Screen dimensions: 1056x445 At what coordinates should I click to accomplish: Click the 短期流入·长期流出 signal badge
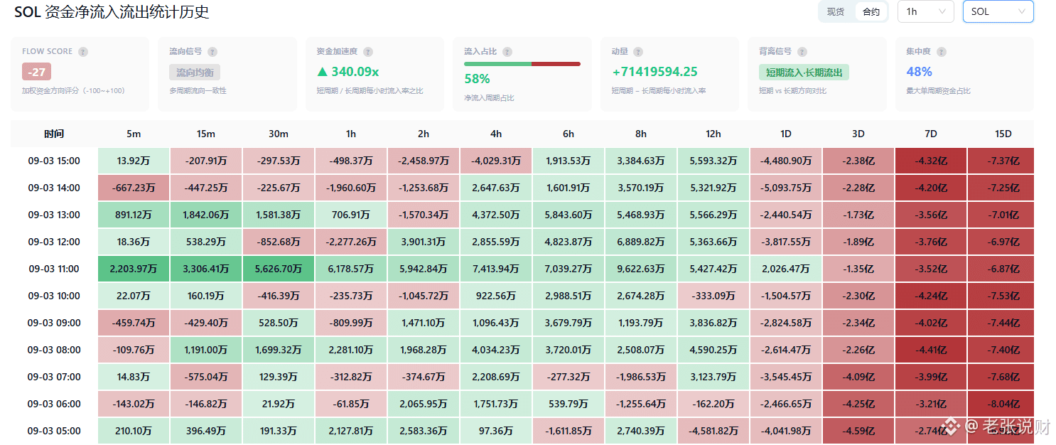coord(804,73)
